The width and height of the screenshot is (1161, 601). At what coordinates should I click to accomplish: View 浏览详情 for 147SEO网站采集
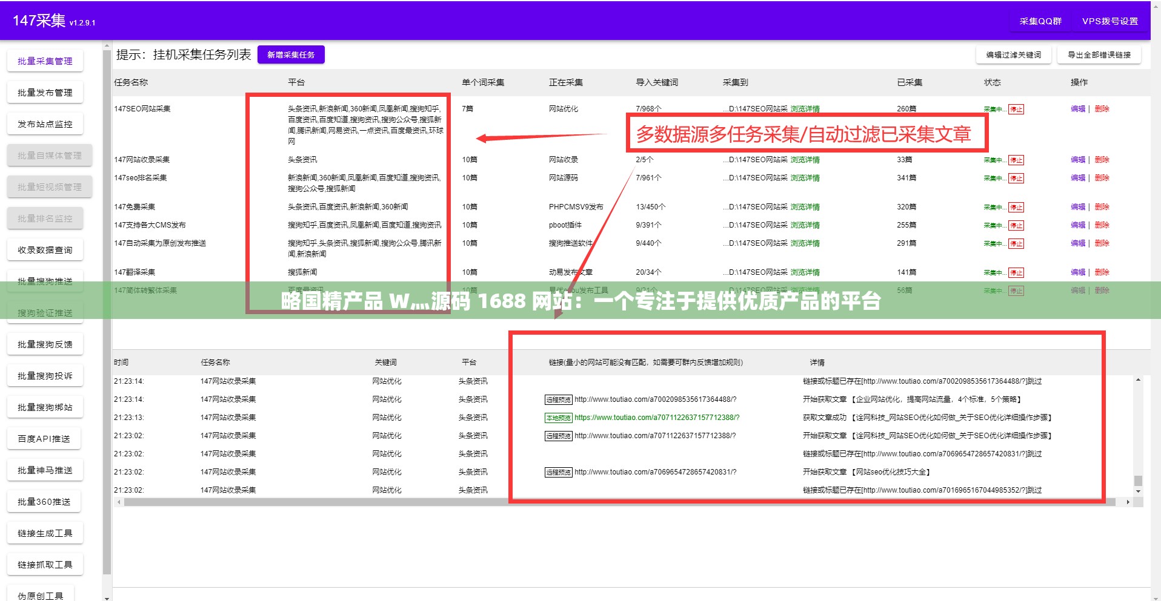804,109
